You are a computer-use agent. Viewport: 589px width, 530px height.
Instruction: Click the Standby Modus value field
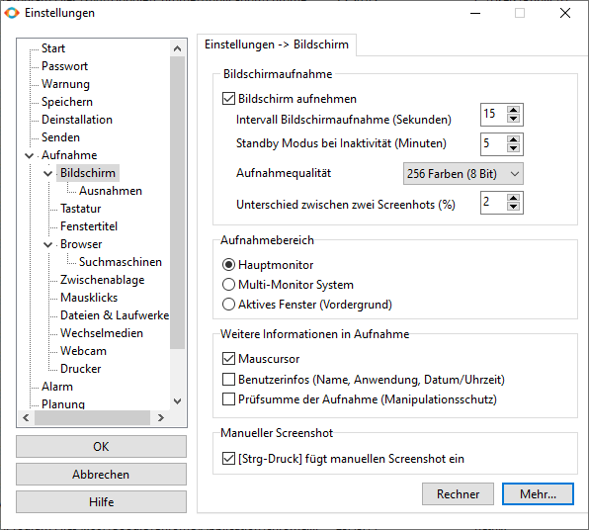[493, 144]
